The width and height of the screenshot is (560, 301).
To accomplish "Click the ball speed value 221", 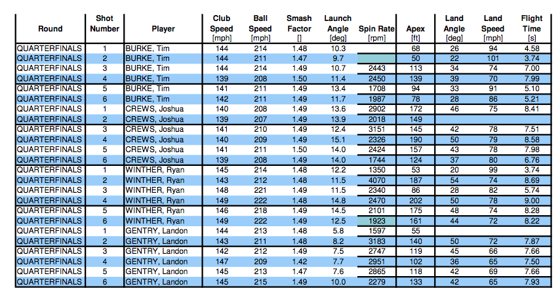I will 261,190.
